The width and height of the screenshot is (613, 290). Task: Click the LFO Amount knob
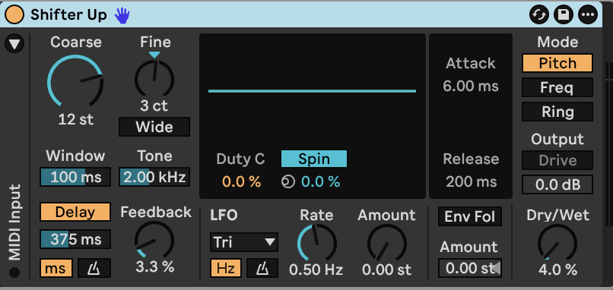386,242
